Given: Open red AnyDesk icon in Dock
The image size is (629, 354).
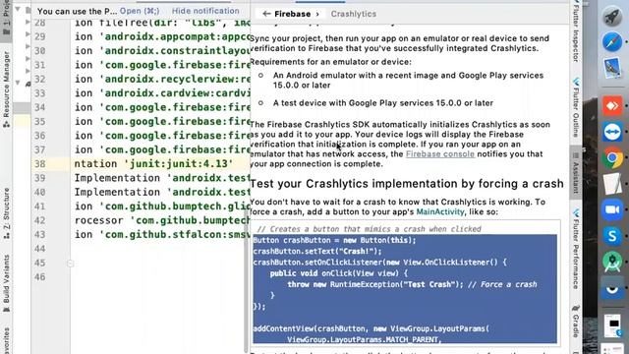Looking at the screenshot, I should click(x=611, y=106).
